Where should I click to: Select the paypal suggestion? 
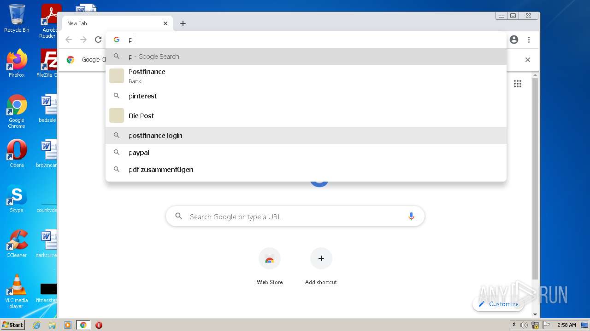(306, 153)
